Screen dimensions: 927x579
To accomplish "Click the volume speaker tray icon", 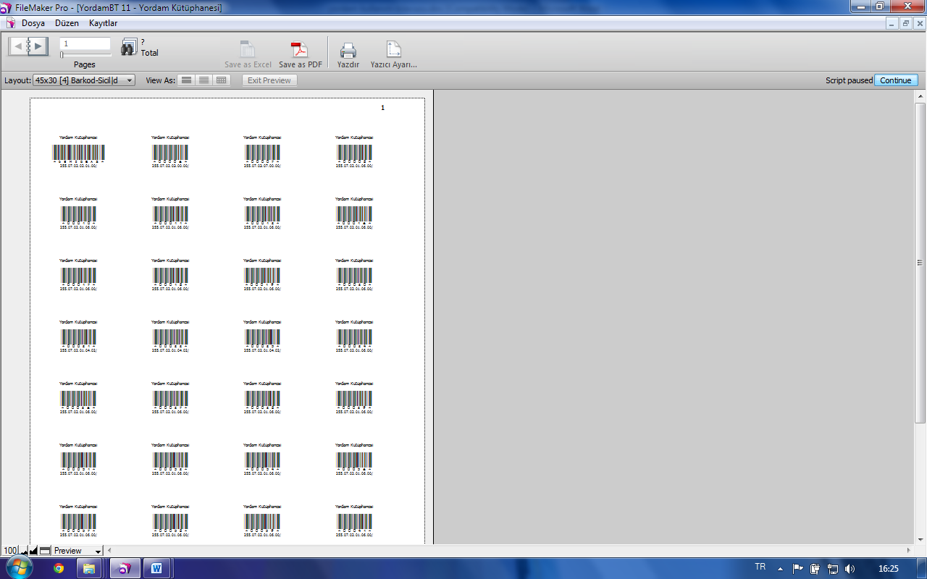I will (850, 568).
